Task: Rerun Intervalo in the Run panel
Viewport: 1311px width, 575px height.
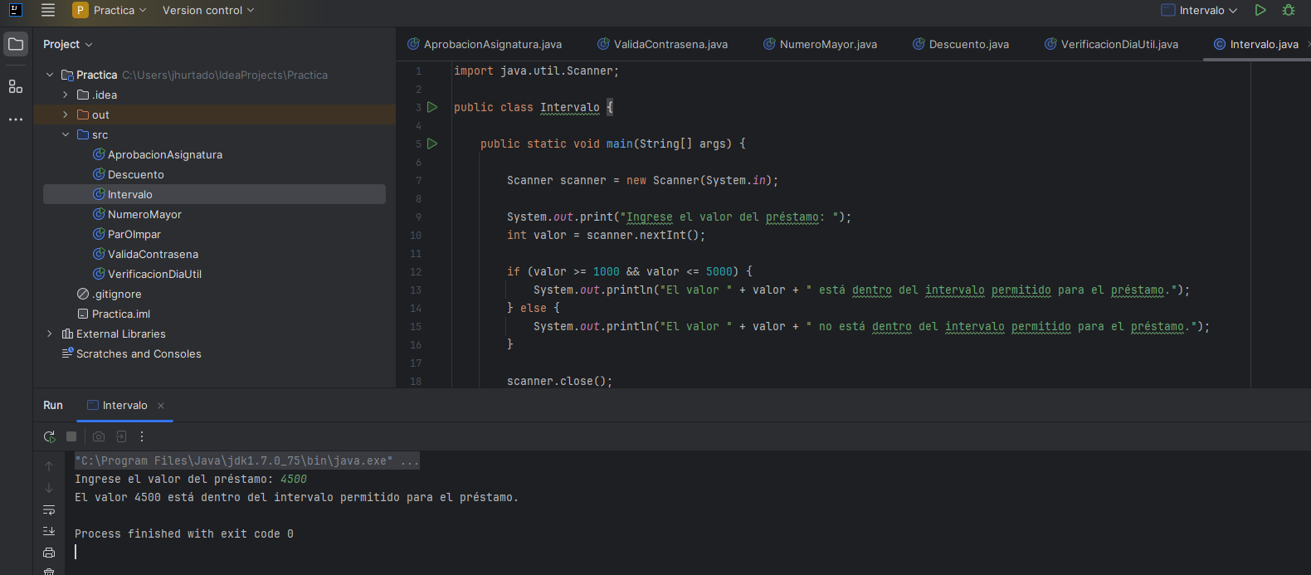Action: coord(49,436)
